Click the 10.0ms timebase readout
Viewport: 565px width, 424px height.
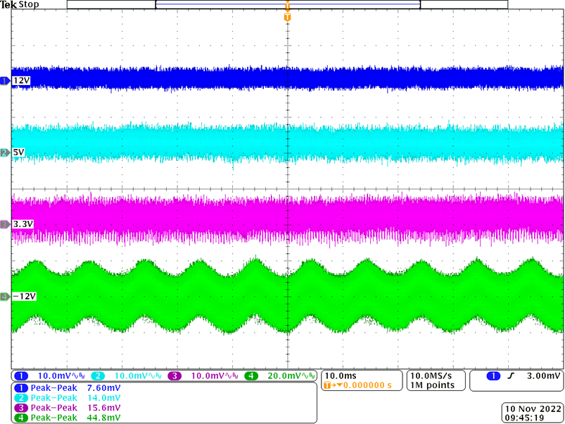click(341, 375)
